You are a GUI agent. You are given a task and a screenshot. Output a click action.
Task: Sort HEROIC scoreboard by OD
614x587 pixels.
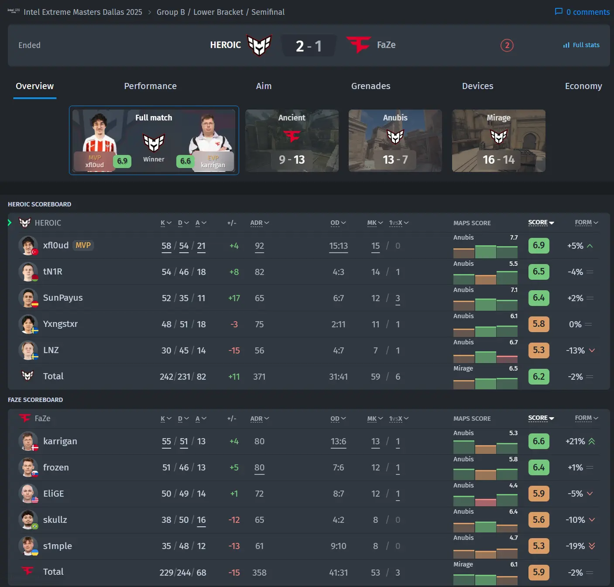(x=338, y=223)
